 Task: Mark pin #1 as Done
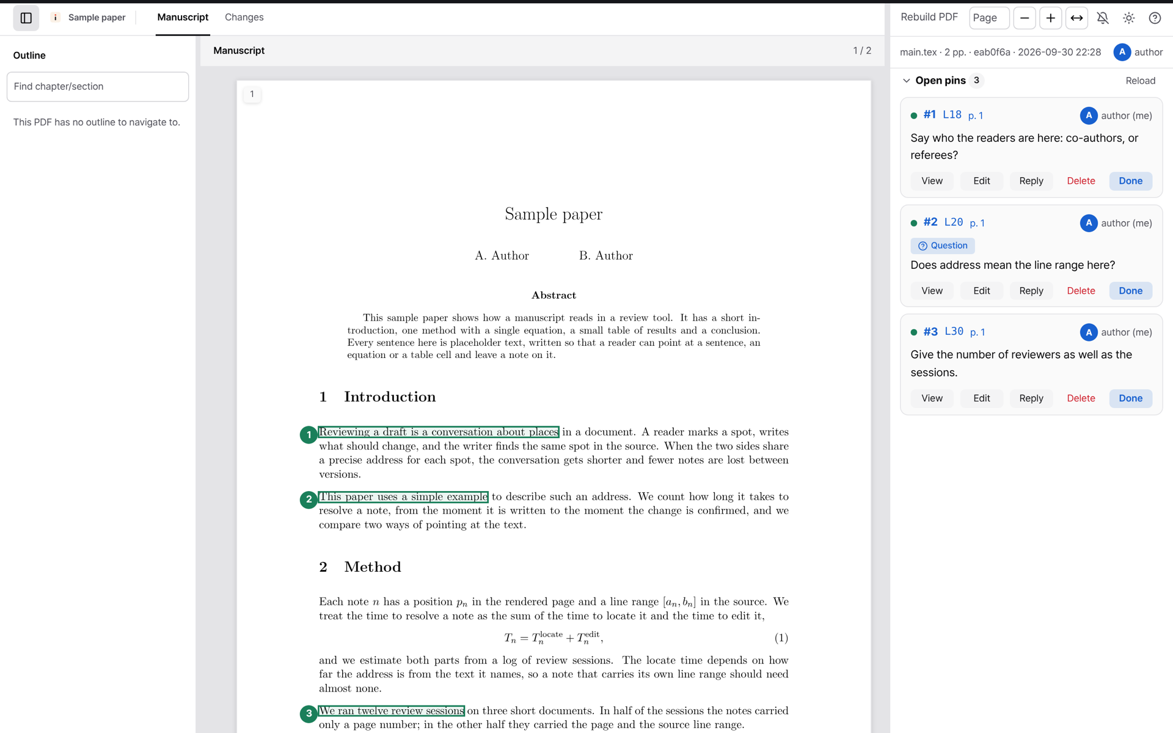[x=1130, y=181]
